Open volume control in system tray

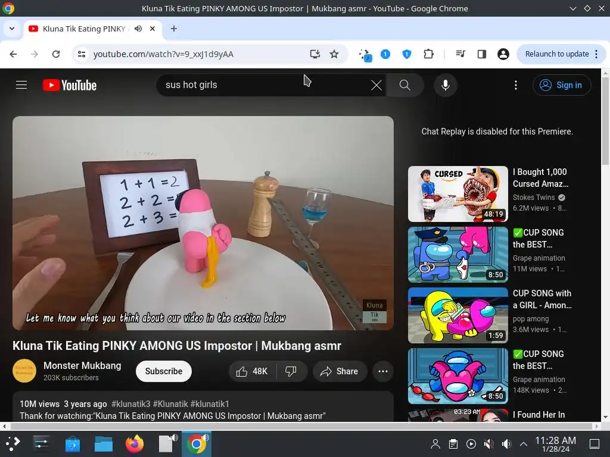tap(506, 444)
